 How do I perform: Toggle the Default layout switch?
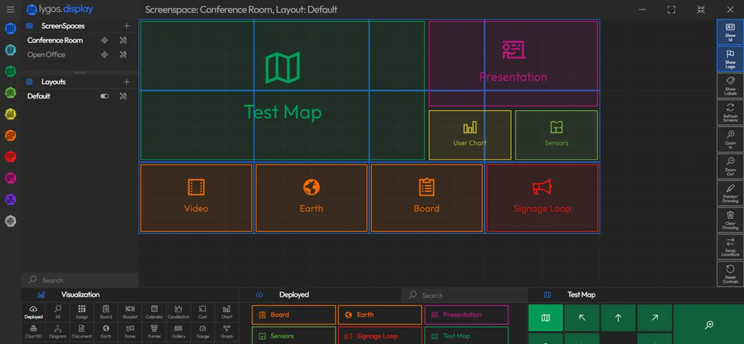(105, 96)
